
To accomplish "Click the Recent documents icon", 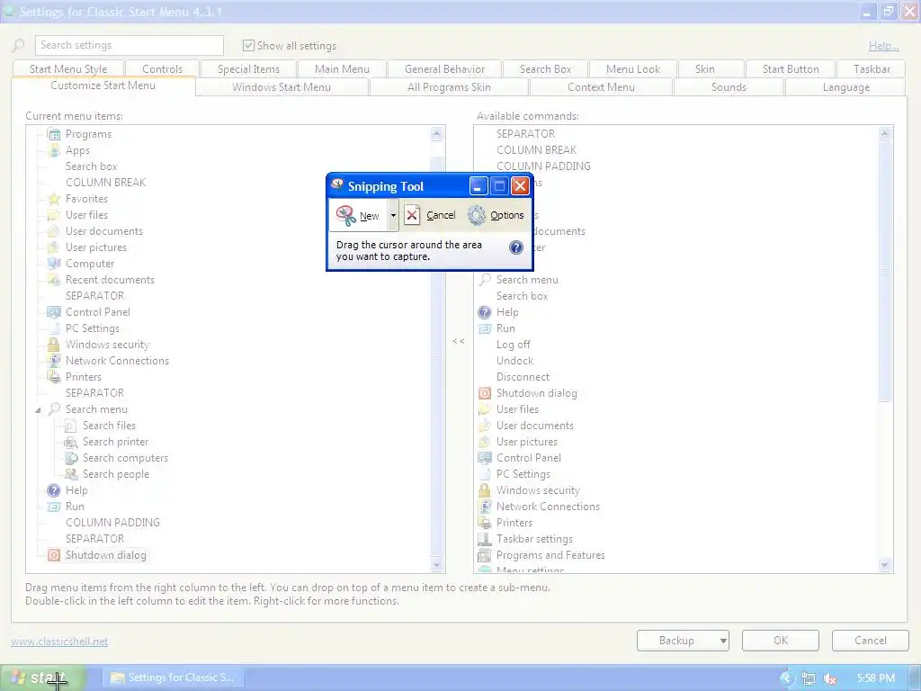I will tap(54, 280).
